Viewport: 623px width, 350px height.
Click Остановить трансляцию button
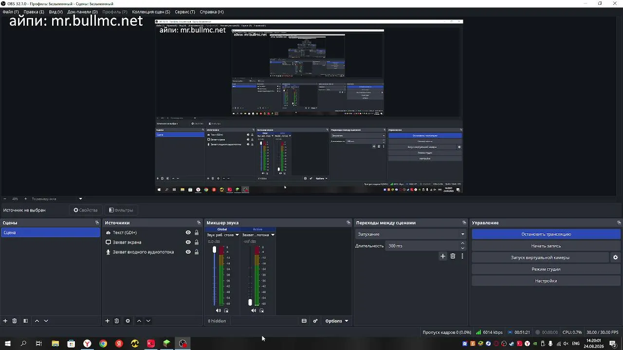(x=546, y=234)
